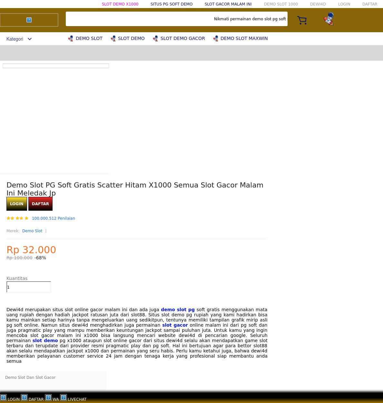The width and height of the screenshot is (383, 403).
Task: Click the shopping cart icon
Action: tap(302, 20)
